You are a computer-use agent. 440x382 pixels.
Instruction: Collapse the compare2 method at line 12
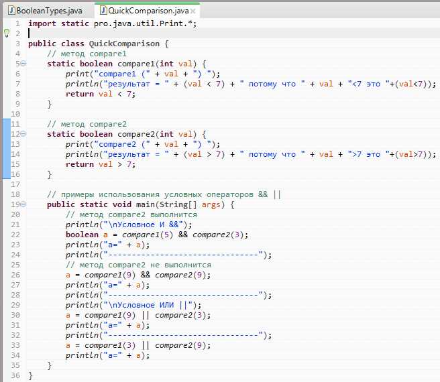click(23, 134)
